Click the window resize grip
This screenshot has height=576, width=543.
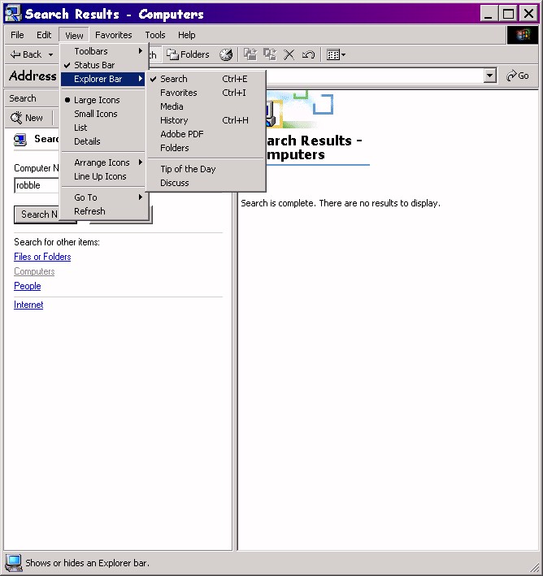533,567
